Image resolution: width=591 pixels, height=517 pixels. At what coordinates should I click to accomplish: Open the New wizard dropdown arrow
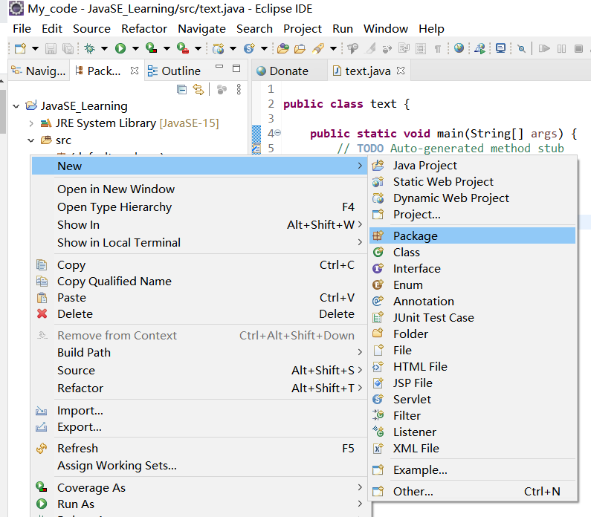click(35, 48)
